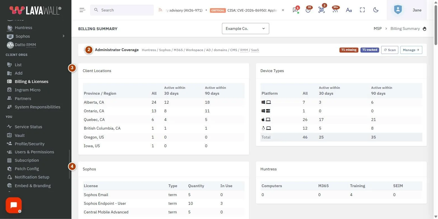Click the Administrator Coverage heading
Viewport: 438px width, 219px height.
coord(117,50)
